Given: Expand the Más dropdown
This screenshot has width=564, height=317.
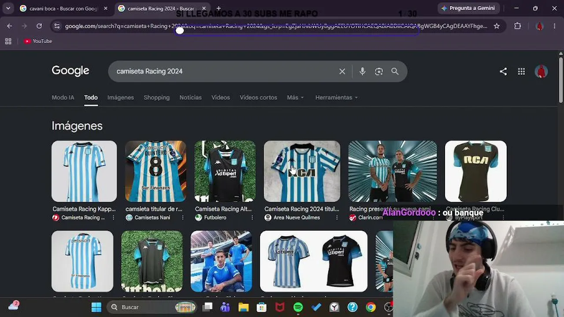Looking at the screenshot, I should click(x=295, y=97).
